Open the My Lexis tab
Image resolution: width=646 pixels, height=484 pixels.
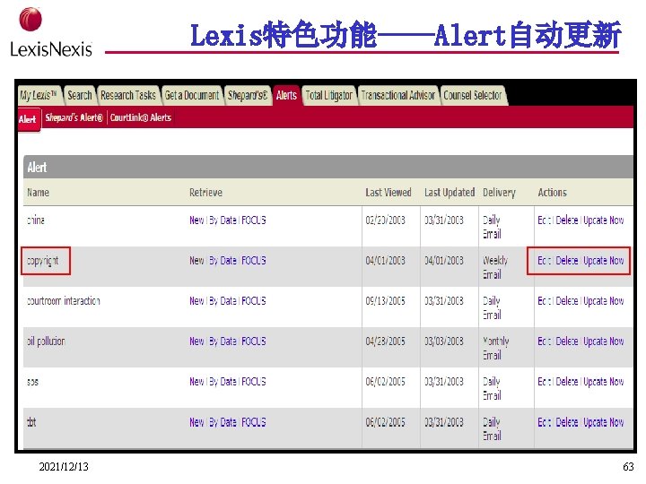39,96
